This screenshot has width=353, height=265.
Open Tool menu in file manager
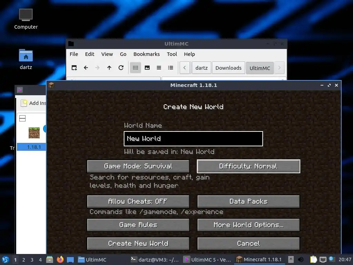tap(172, 54)
